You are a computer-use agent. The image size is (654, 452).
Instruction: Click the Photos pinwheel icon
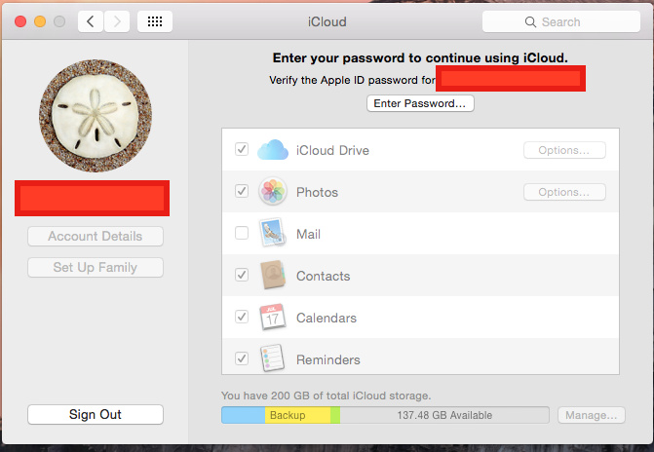click(273, 191)
